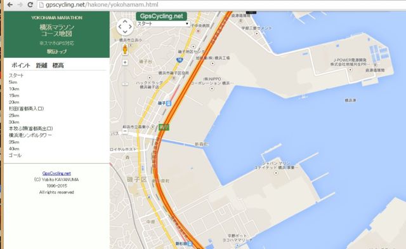Reload the page with refresh icon
This screenshot has width=406, height=249.
click(30, 4)
